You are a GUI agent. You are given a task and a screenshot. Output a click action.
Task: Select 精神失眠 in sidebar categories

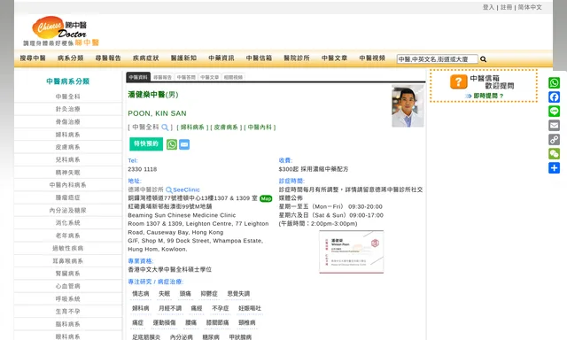68,173
